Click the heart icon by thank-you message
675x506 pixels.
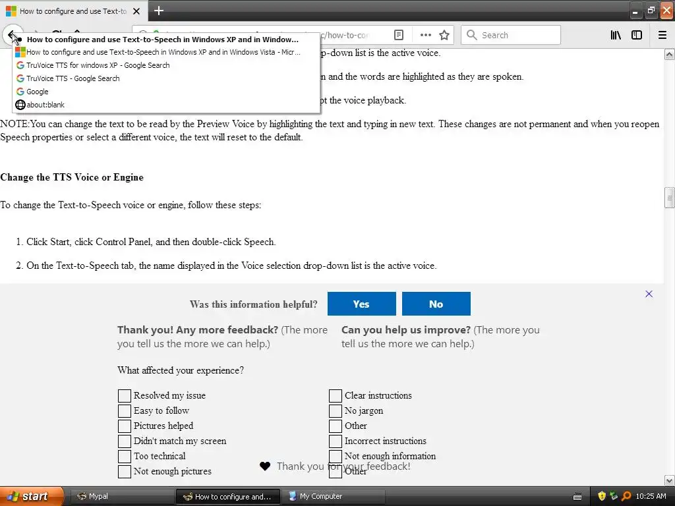click(265, 466)
